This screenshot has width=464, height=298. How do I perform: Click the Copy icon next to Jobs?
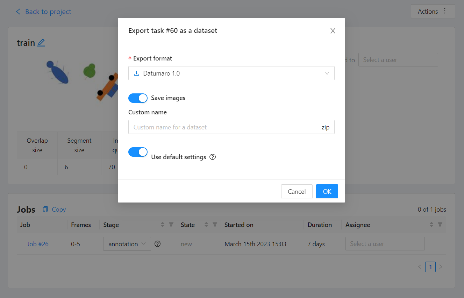tap(45, 209)
